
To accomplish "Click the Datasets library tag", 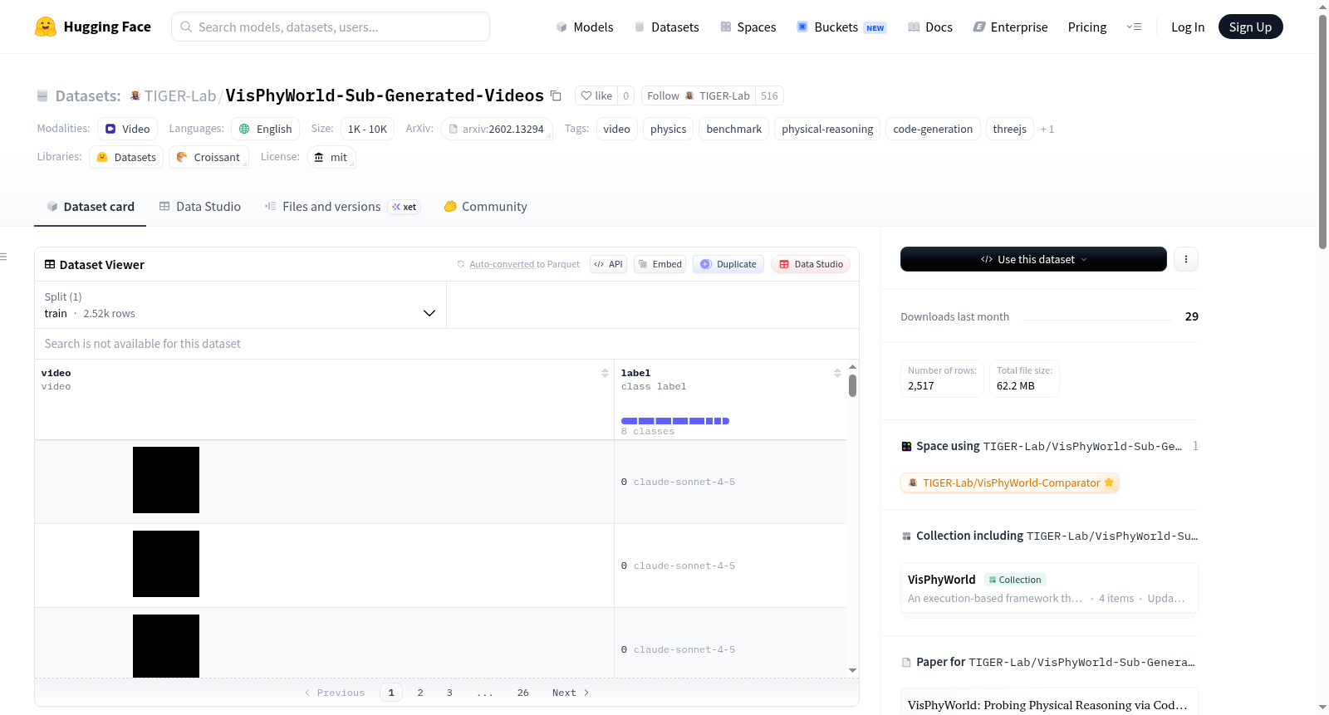I will tap(126, 157).
